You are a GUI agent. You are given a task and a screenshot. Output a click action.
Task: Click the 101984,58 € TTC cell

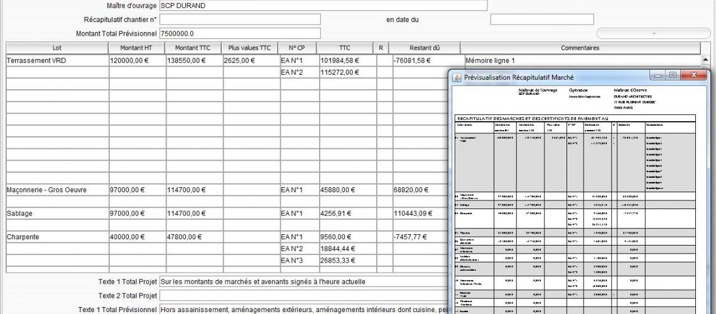coord(348,60)
